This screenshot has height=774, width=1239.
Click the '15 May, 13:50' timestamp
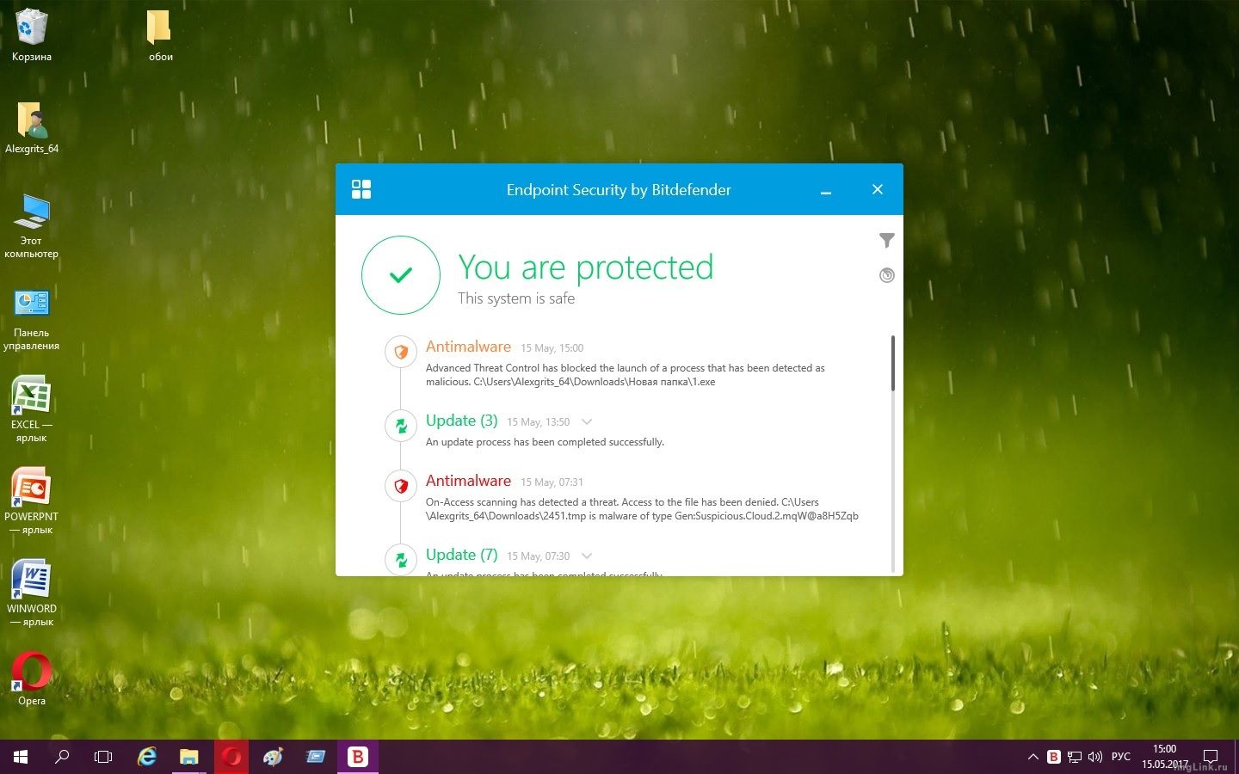539,422
